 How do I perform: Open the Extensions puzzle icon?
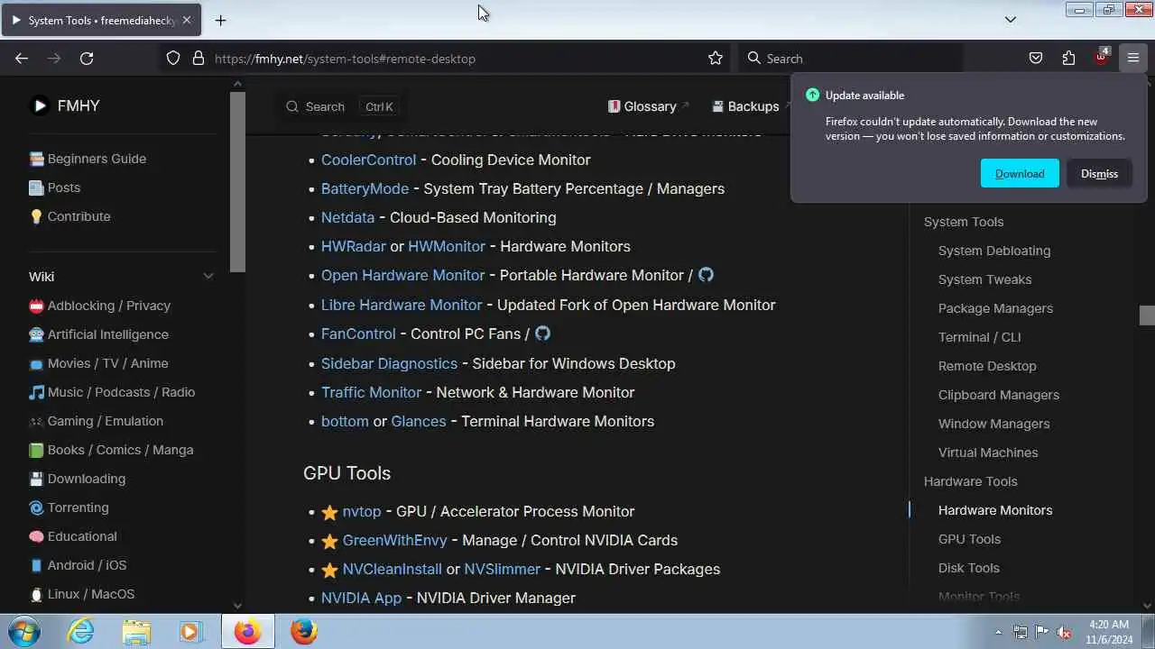coord(1068,59)
